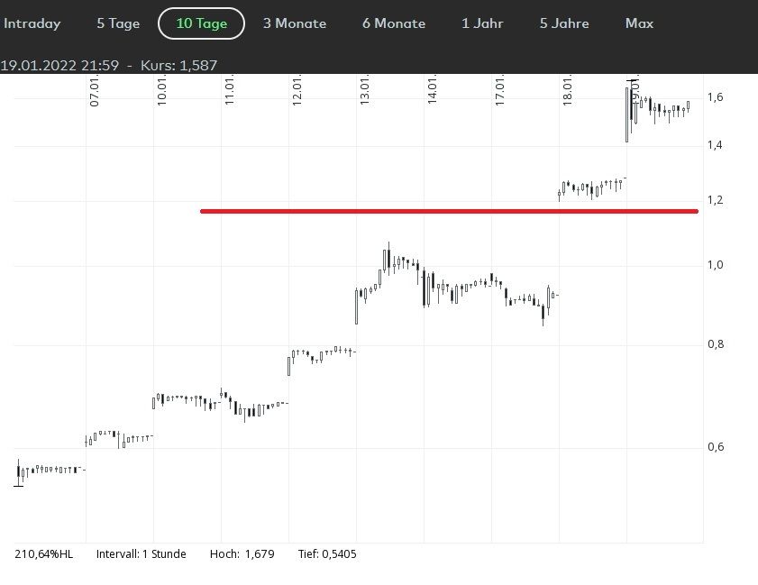
Task: Switch chart to 1 Jahr
Action: [x=482, y=23]
